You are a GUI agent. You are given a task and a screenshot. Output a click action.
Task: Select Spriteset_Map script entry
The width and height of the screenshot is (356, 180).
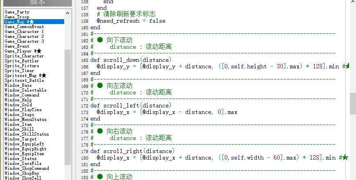pyautogui.click(x=25, y=75)
